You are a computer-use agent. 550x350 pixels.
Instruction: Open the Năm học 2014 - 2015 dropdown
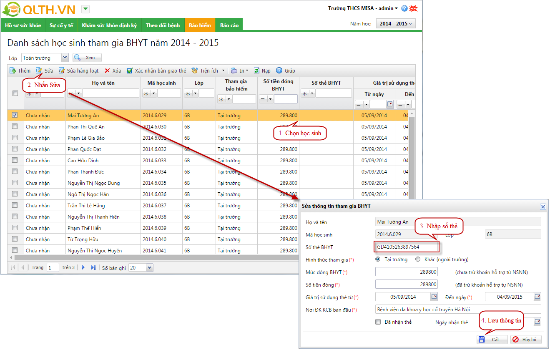click(x=396, y=24)
